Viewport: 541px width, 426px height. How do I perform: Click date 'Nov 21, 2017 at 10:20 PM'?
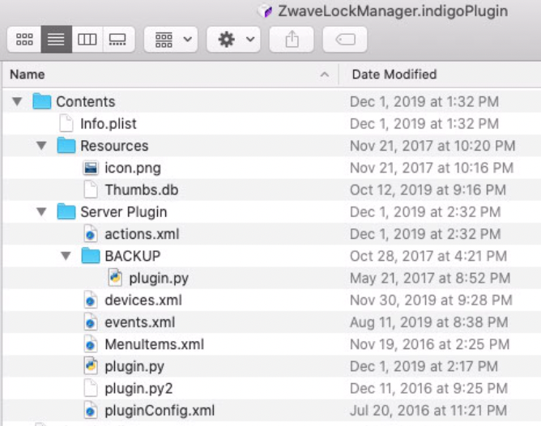[x=432, y=146]
